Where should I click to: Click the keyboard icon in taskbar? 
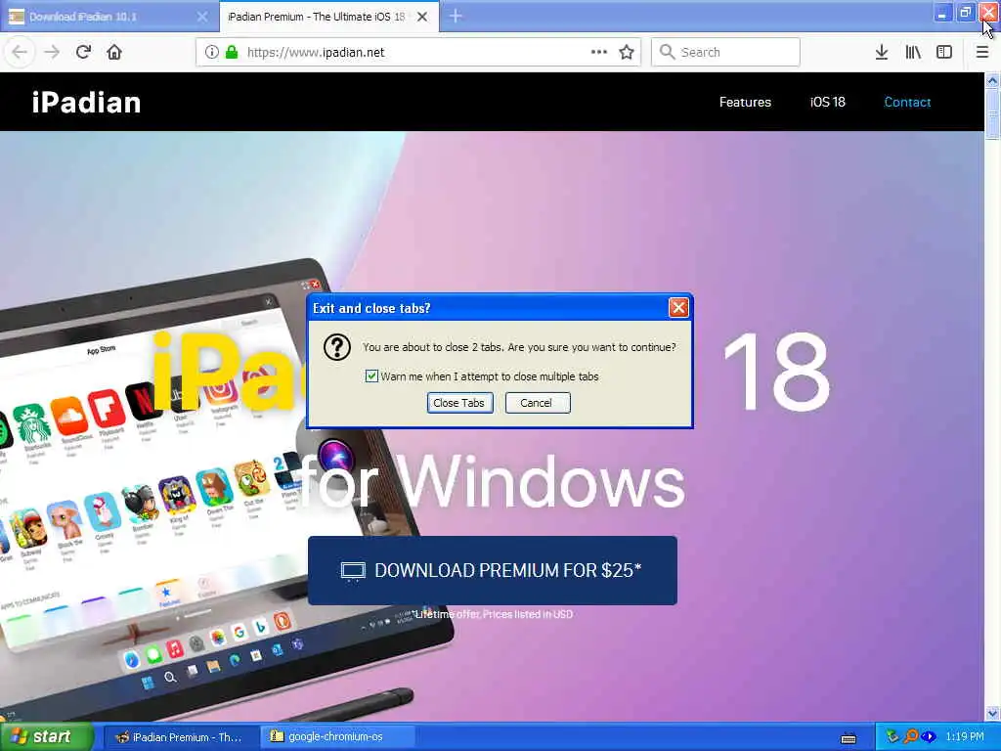tap(849, 738)
